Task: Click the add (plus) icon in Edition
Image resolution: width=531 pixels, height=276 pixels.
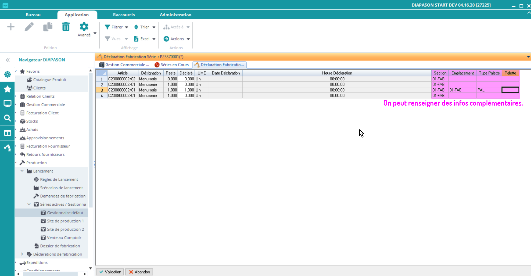Action: pyautogui.click(x=11, y=27)
